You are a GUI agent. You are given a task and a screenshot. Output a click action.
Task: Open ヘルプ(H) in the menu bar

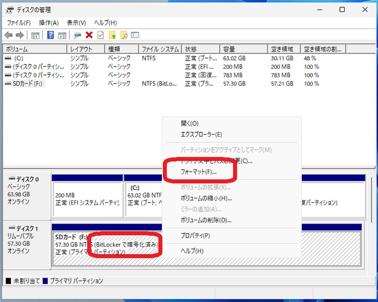tap(105, 23)
